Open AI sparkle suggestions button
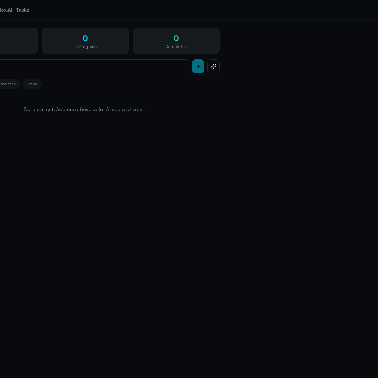Viewport: 378px width, 378px height. pyautogui.click(x=213, y=66)
